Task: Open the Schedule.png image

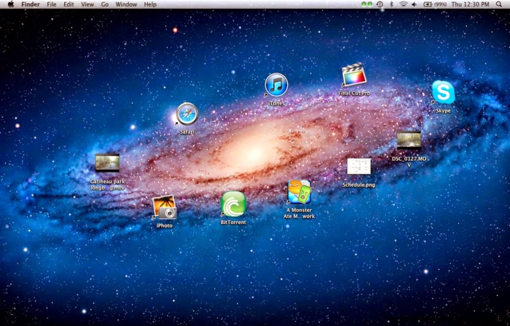Action: tap(359, 167)
